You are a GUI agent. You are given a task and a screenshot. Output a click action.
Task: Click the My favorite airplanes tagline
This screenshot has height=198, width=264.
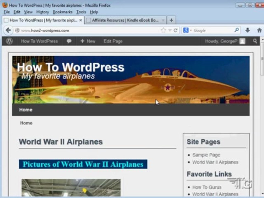[x=58, y=76]
